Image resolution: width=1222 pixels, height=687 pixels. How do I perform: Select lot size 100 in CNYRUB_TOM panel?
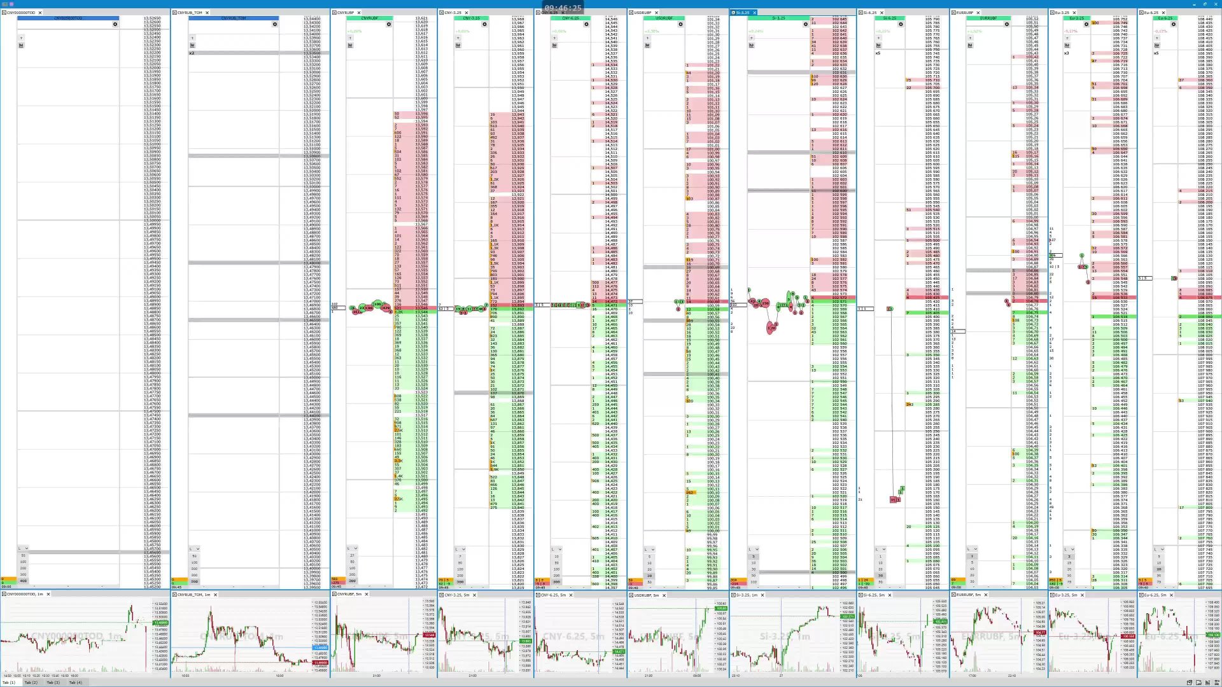pyautogui.click(x=194, y=562)
